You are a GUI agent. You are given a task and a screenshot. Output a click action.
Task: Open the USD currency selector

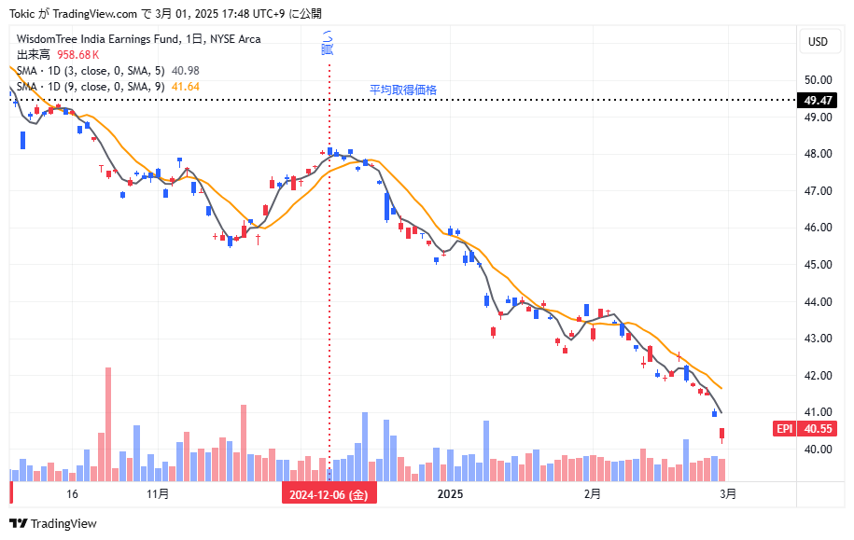(818, 42)
